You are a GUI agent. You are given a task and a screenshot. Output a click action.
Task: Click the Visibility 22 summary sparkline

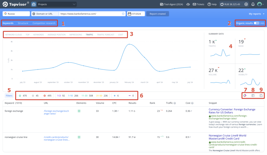(250, 82)
